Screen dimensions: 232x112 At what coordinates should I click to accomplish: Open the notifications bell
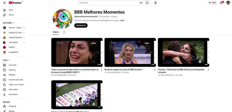point(221,3)
